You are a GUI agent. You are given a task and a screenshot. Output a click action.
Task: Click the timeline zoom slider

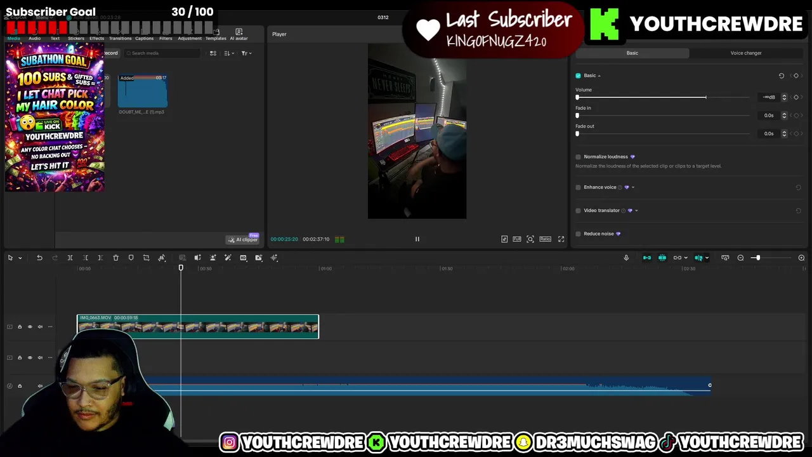(771, 258)
